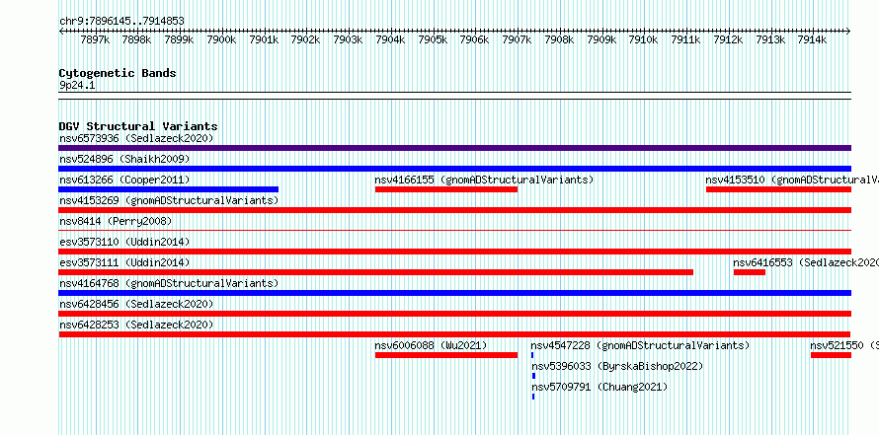Open nsv5396033 (ByrskaBishop2022) label

(617, 366)
